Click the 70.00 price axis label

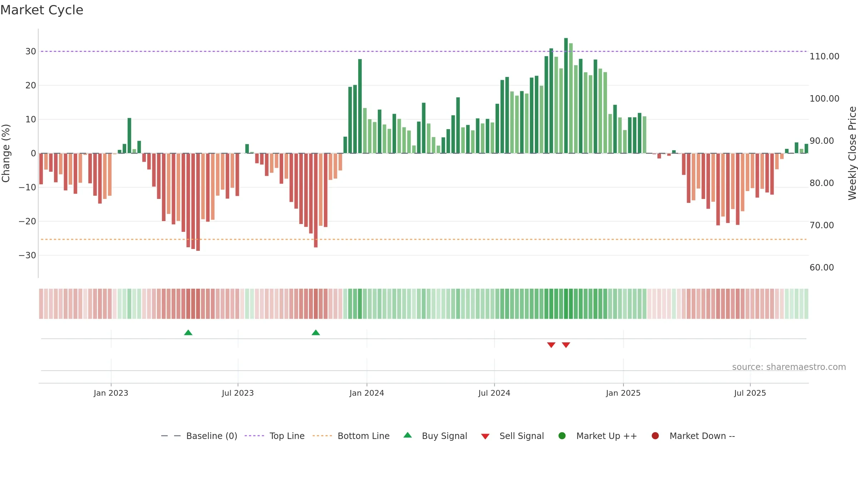(x=822, y=225)
